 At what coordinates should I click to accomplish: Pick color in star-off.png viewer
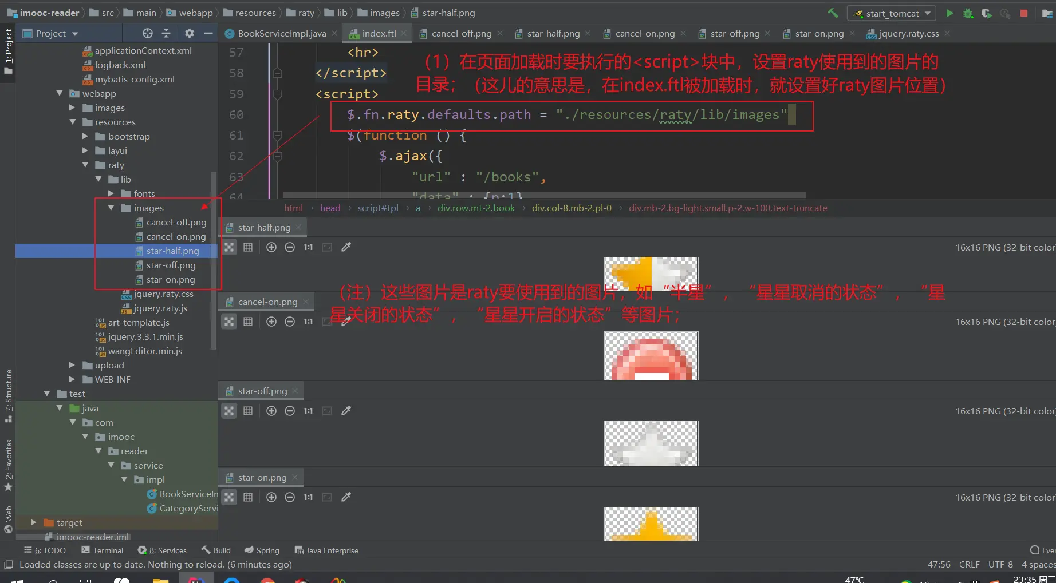[346, 411]
